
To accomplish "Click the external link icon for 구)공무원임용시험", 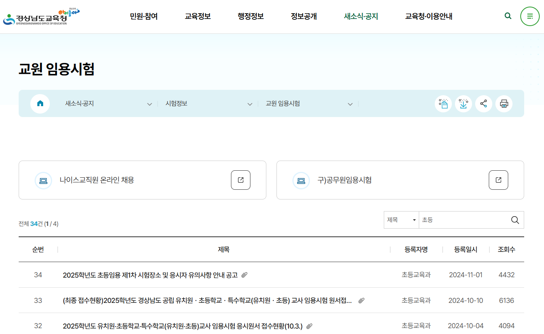I will (498, 180).
